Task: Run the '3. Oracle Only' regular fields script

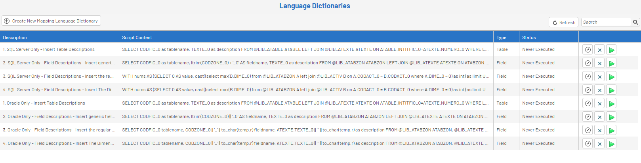Action: [611, 131]
